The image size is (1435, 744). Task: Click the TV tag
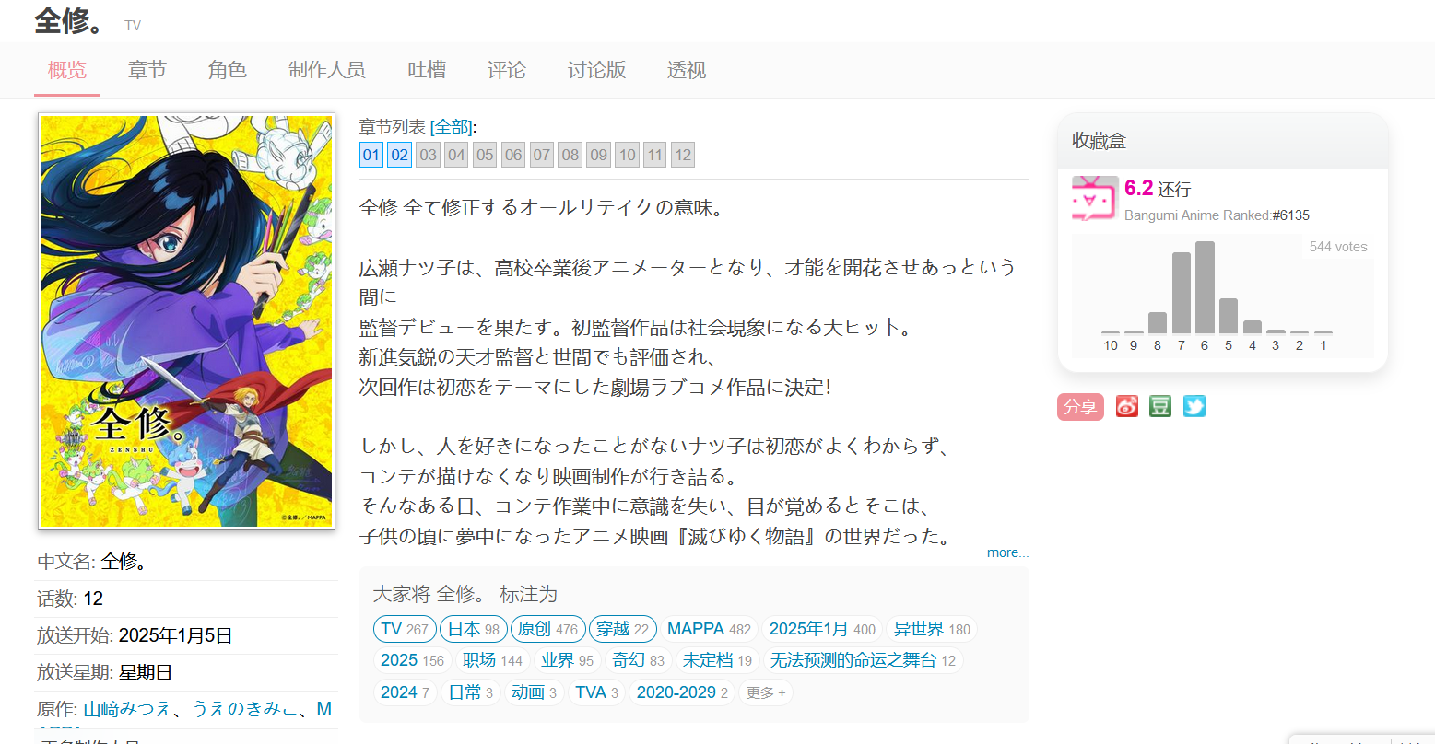405,629
